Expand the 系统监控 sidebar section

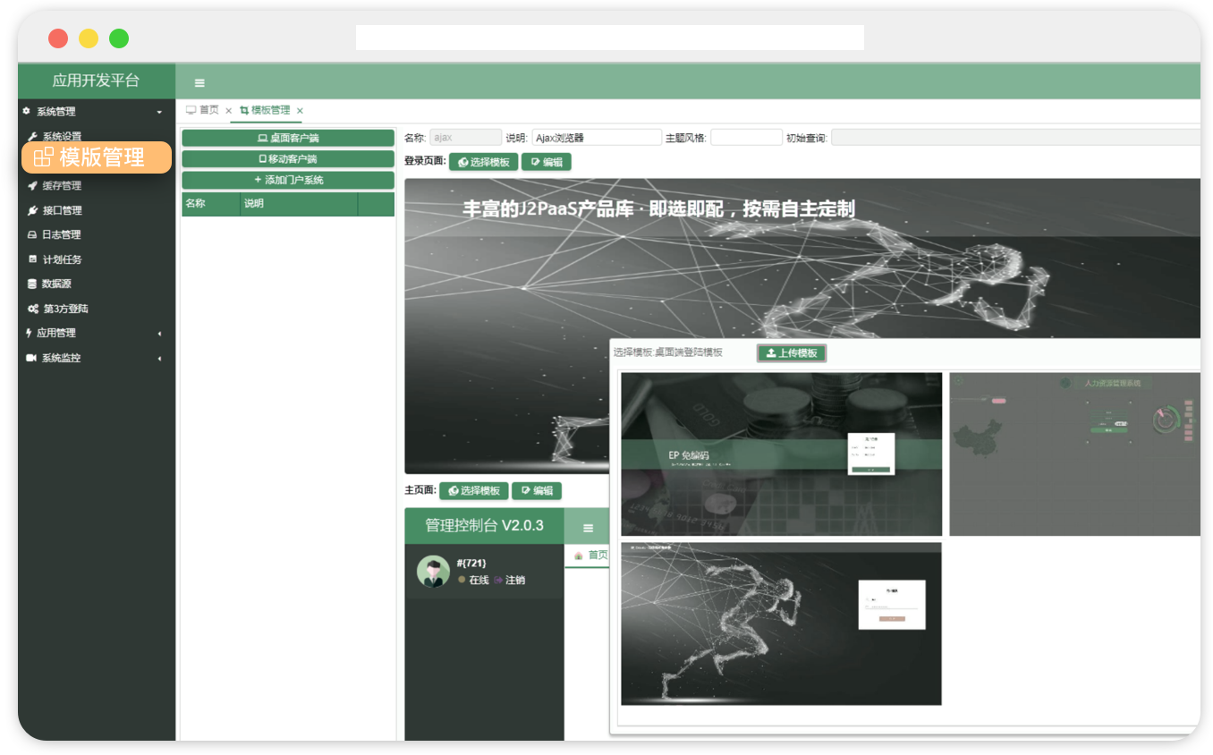click(97, 358)
